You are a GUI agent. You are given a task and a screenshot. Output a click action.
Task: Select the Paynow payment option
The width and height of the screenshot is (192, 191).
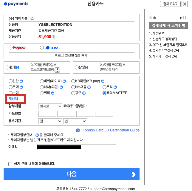11,48
